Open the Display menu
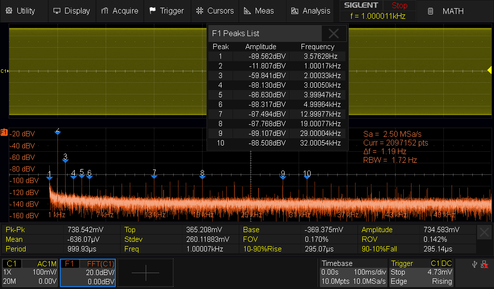 click(x=71, y=11)
